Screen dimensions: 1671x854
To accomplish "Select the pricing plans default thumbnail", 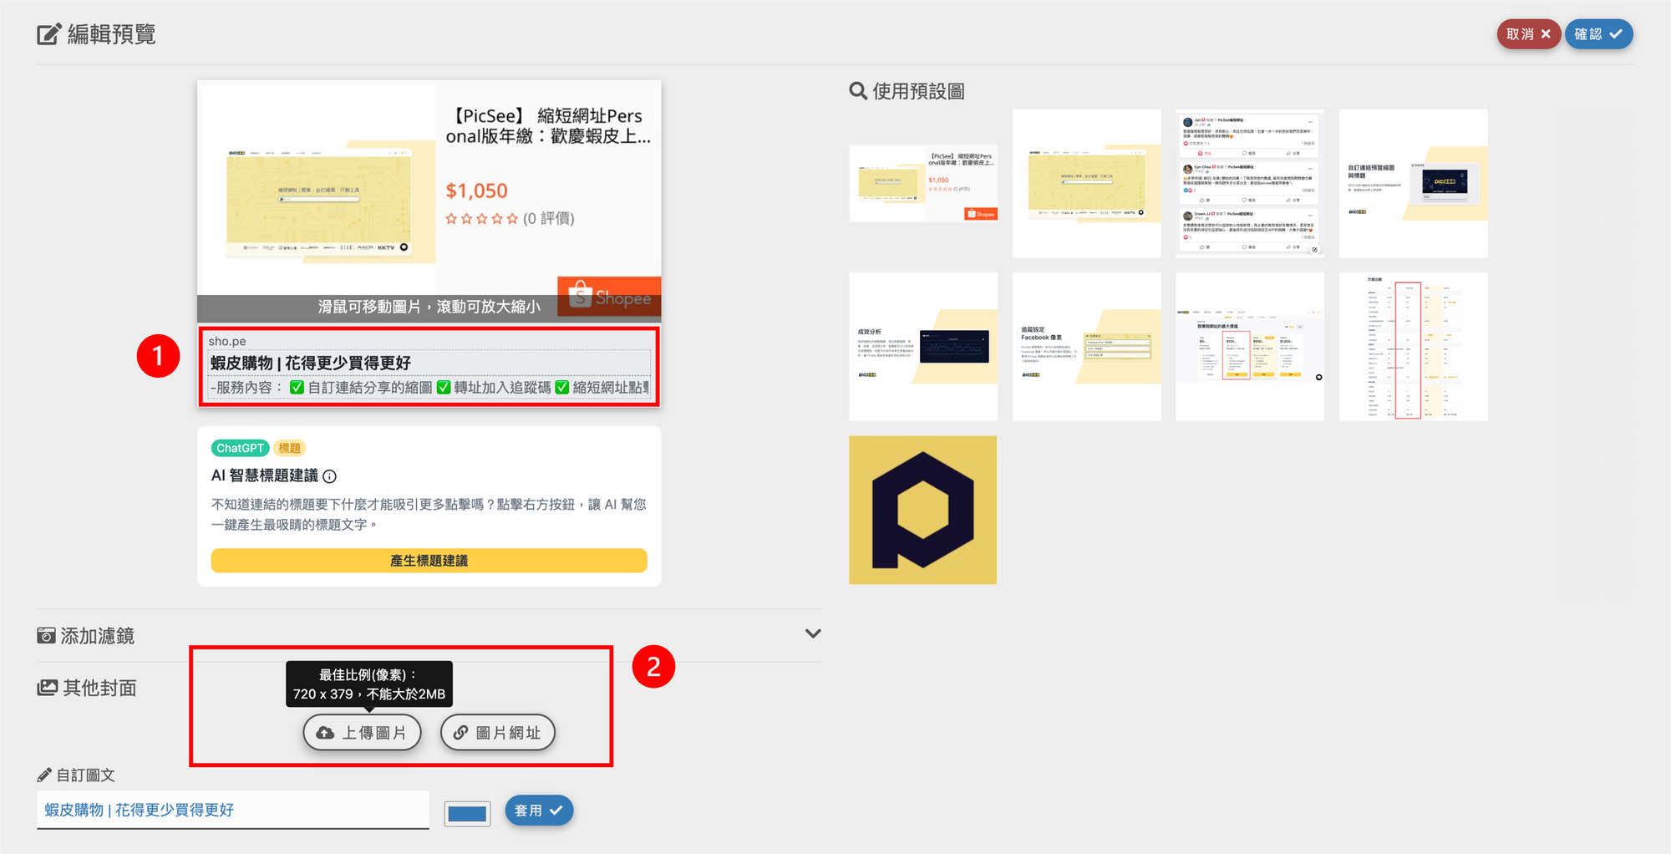I will click(1250, 347).
